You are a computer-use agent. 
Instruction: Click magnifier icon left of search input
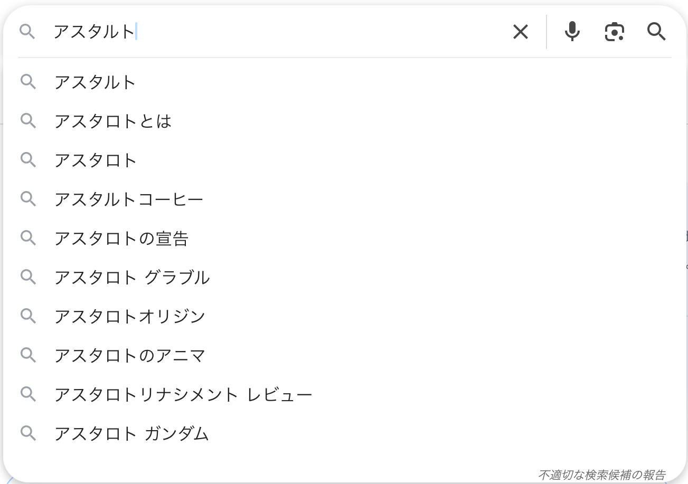pos(27,32)
